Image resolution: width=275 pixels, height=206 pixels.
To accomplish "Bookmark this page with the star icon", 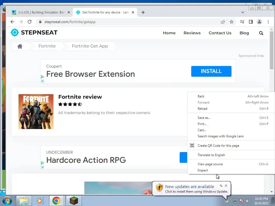I will [231, 22].
